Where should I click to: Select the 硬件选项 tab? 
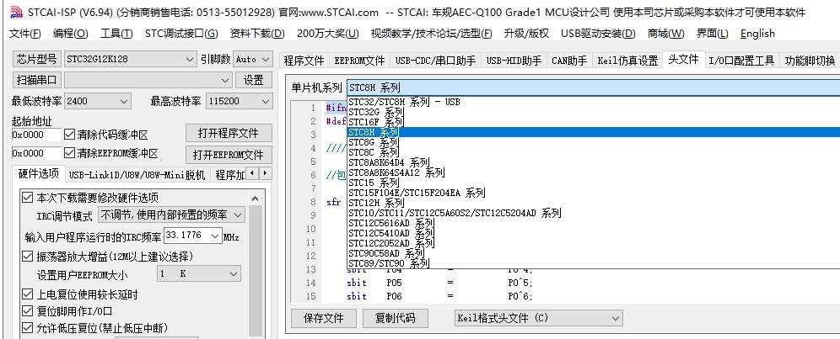(38, 174)
